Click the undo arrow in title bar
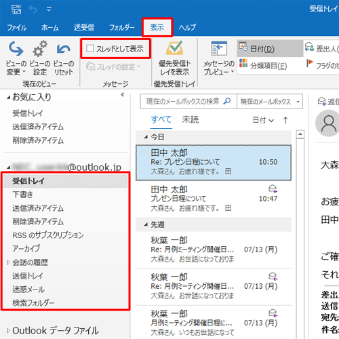The image size is (339, 339). tap(33, 9)
